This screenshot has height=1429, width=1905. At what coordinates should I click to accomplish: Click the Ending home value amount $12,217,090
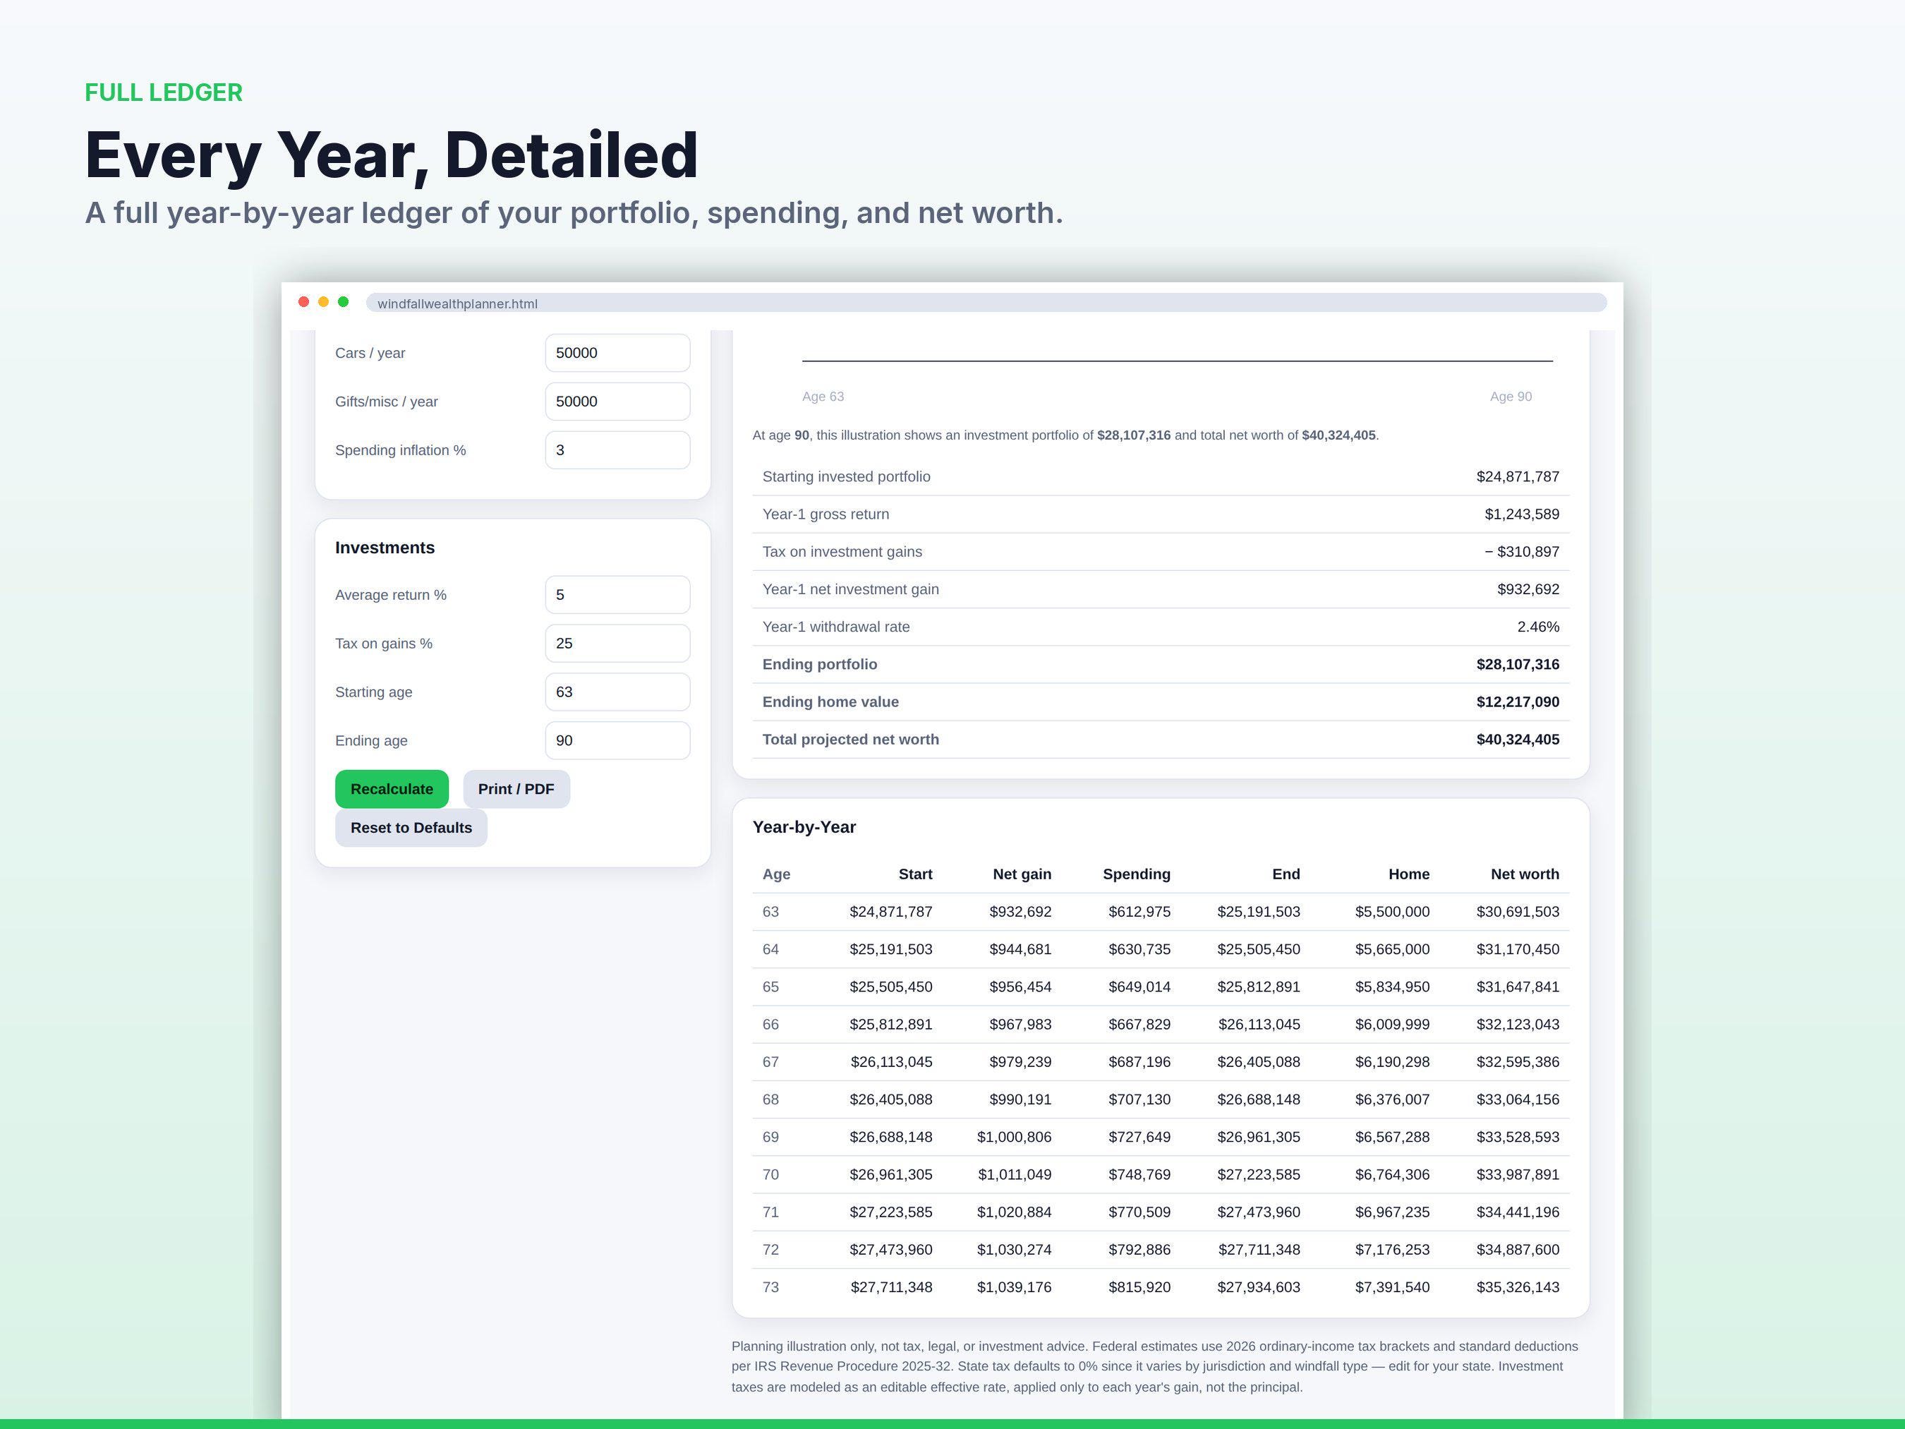(1518, 702)
